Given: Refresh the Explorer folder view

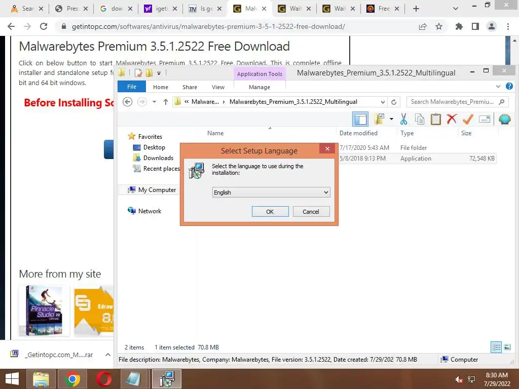Looking at the screenshot, I should [394, 102].
